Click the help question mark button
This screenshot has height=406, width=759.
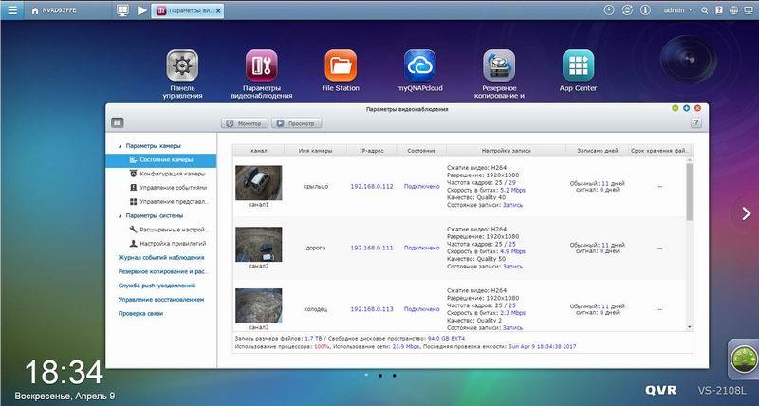696,122
